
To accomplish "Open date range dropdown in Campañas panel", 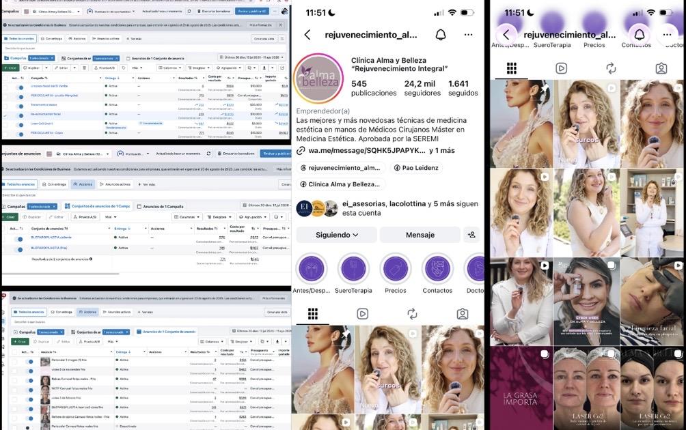I will 252,57.
